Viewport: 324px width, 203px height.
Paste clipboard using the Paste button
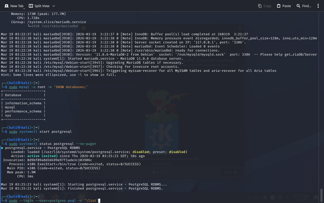[284, 6]
